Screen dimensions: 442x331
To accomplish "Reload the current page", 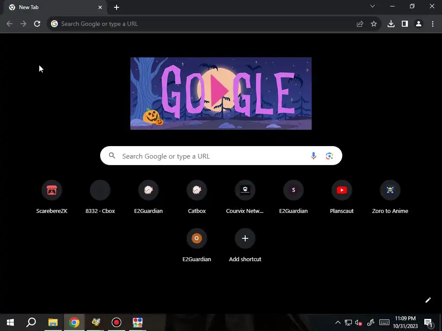I will click(37, 24).
